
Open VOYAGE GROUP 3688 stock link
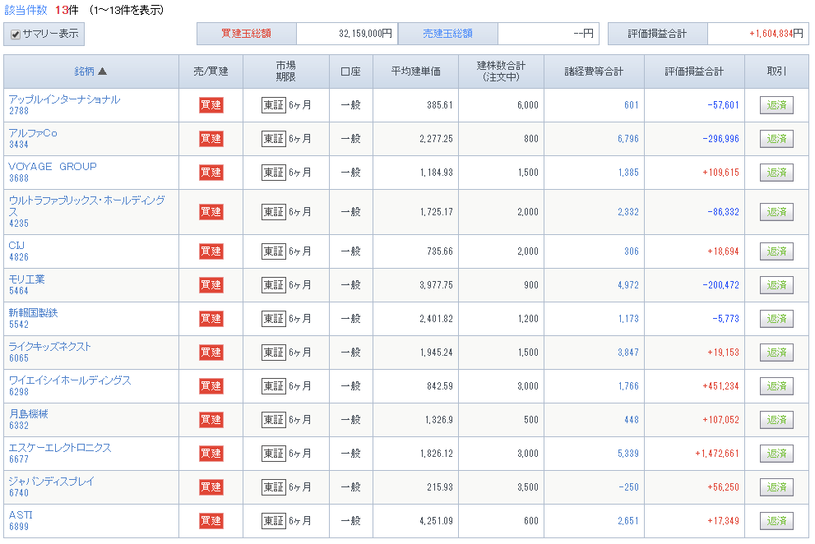click(x=53, y=172)
